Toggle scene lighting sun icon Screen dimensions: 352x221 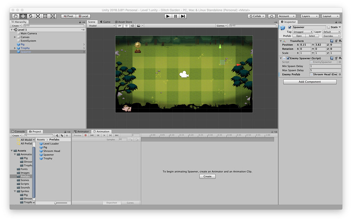pos(126,26)
